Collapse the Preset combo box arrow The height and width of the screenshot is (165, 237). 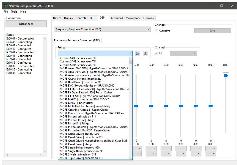coord(131,53)
